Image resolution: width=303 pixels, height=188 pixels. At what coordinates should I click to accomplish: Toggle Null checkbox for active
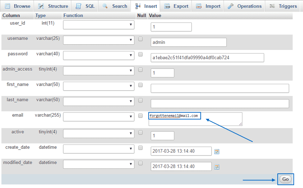click(x=140, y=132)
